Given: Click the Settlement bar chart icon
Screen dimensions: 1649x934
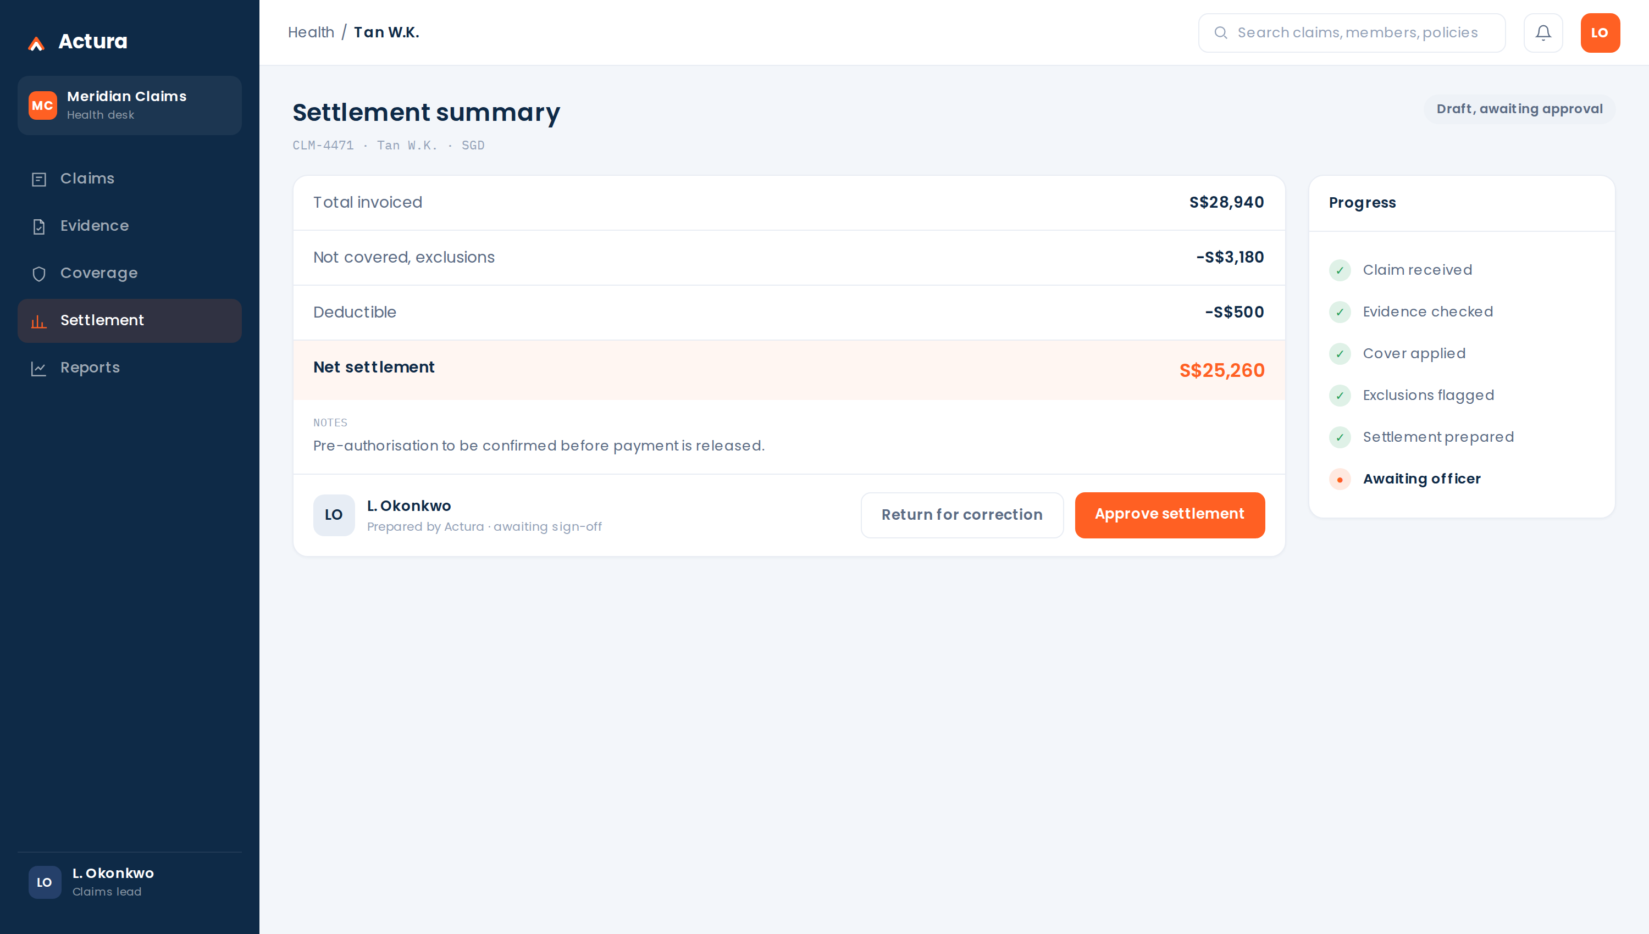Looking at the screenshot, I should [39, 321].
